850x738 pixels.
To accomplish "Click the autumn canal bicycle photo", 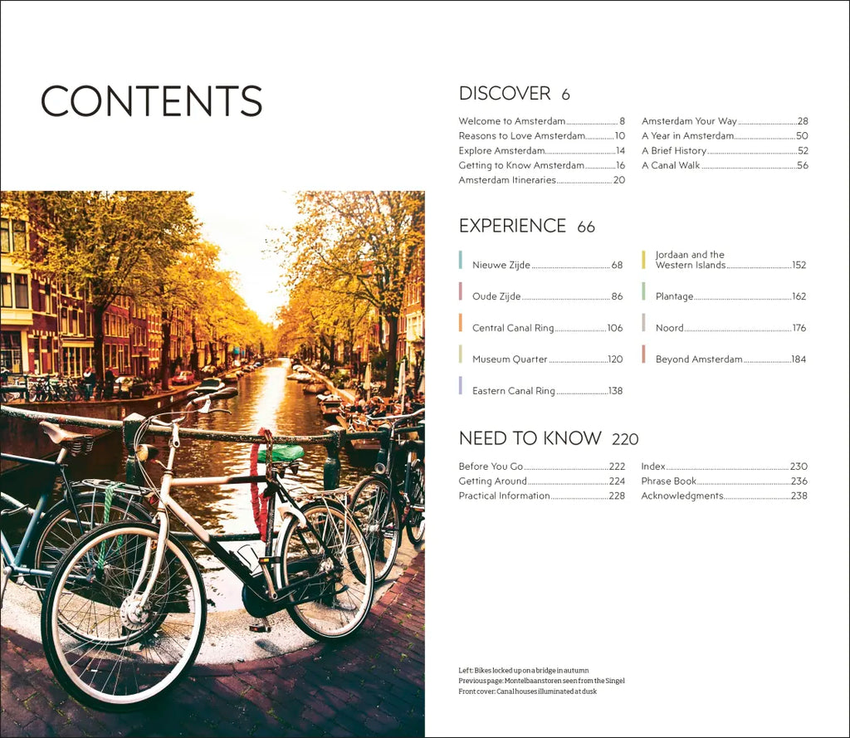I will [x=212, y=463].
